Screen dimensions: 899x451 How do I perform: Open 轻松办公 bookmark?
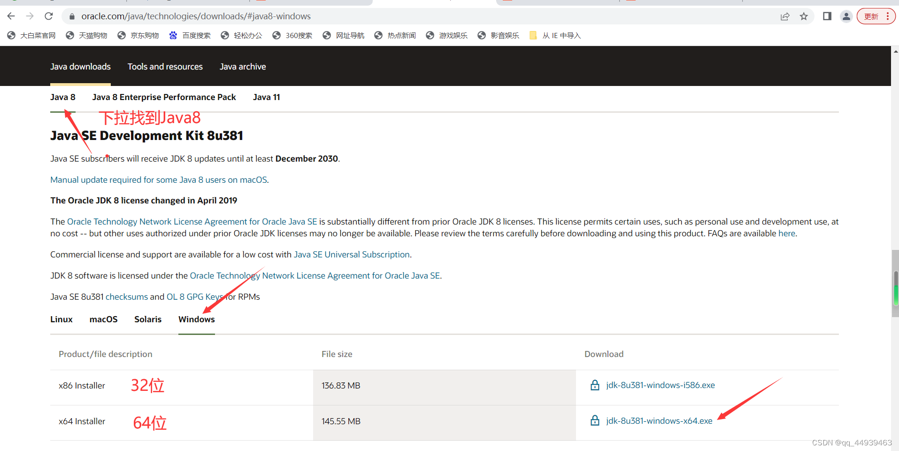coord(241,36)
